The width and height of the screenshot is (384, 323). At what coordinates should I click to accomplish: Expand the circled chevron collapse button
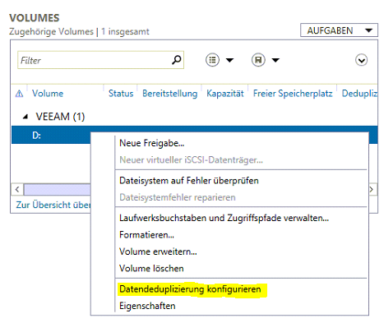pyautogui.click(x=361, y=60)
